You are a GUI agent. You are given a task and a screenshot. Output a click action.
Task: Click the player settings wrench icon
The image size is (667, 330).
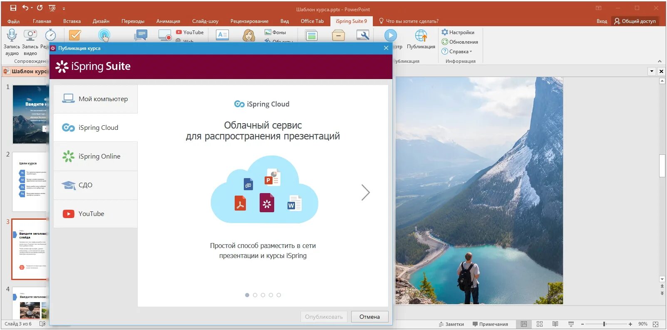[x=363, y=35]
